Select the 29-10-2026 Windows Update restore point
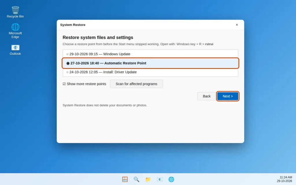The height and width of the screenshot is (185, 296). (150, 54)
